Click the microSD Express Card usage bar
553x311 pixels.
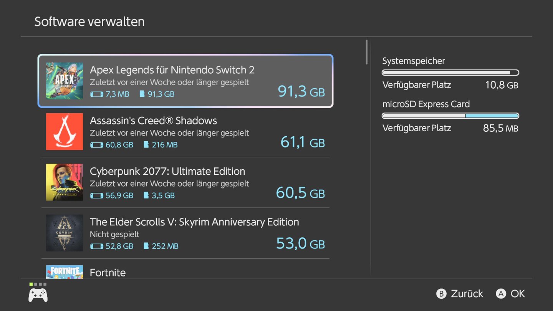(x=450, y=116)
